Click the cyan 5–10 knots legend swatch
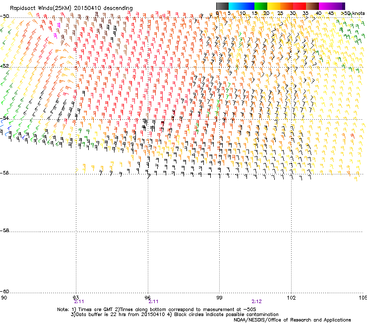Screen dimensions: 367x323 coord(235,6)
